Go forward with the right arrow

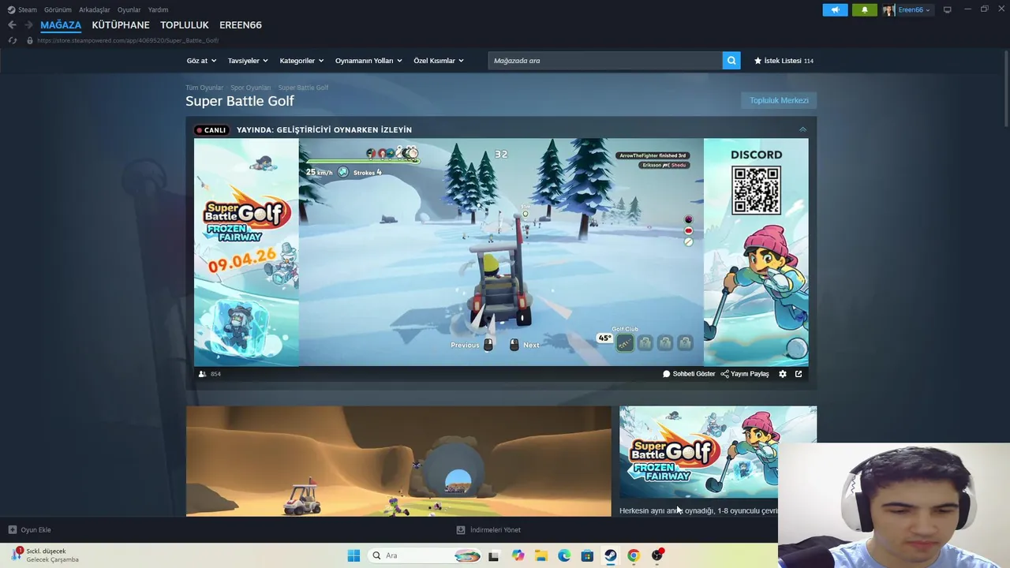(x=28, y=25)
